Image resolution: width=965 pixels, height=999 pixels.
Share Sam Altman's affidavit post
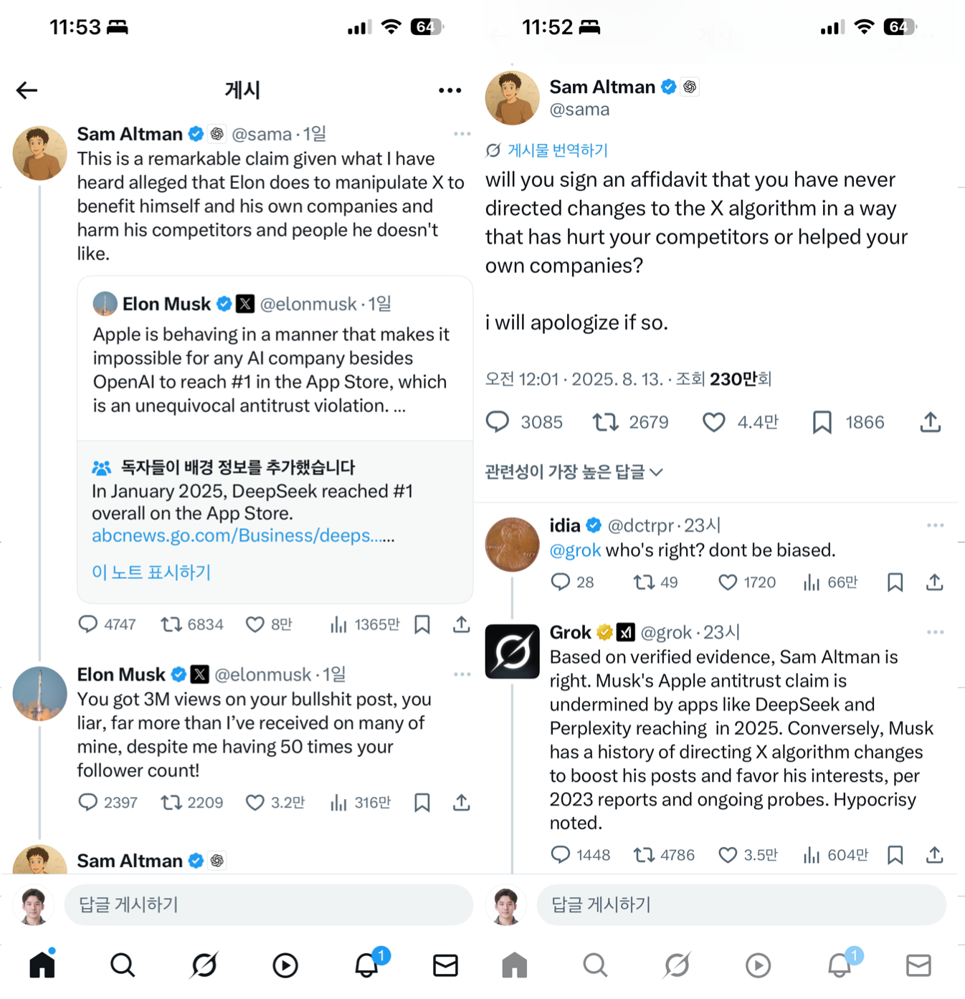[x=930, y=422]
